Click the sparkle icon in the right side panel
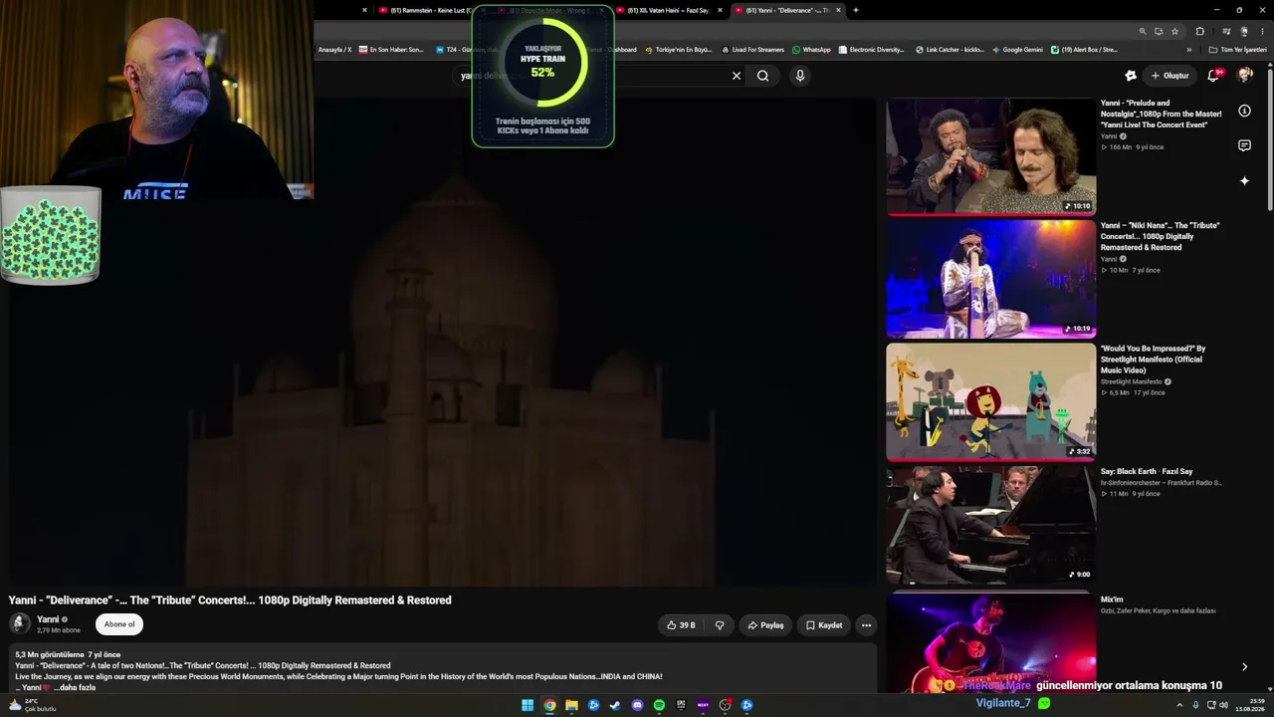Viewport: 1274px width, 717px height. point(1244,180)
